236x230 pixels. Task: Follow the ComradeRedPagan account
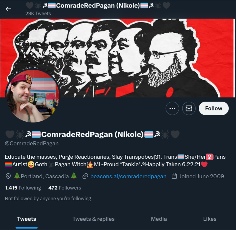(213, 108)
